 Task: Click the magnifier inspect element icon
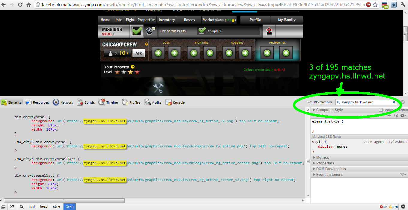pyautogui.click(x=22, y=207)
